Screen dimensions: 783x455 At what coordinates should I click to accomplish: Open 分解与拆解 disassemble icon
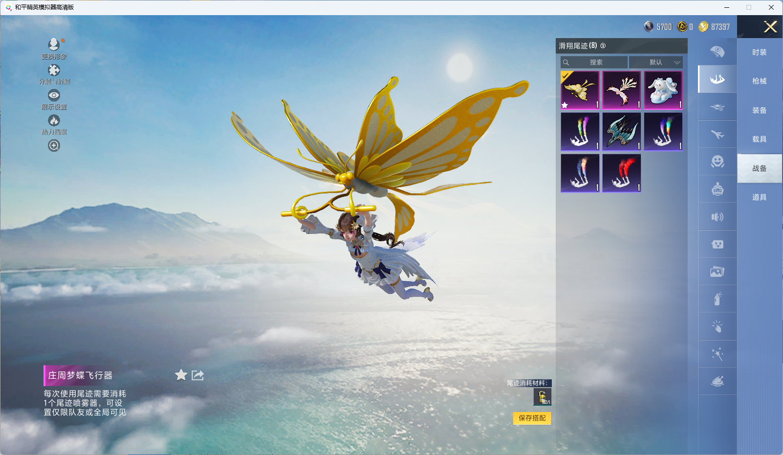click(54, 70)
